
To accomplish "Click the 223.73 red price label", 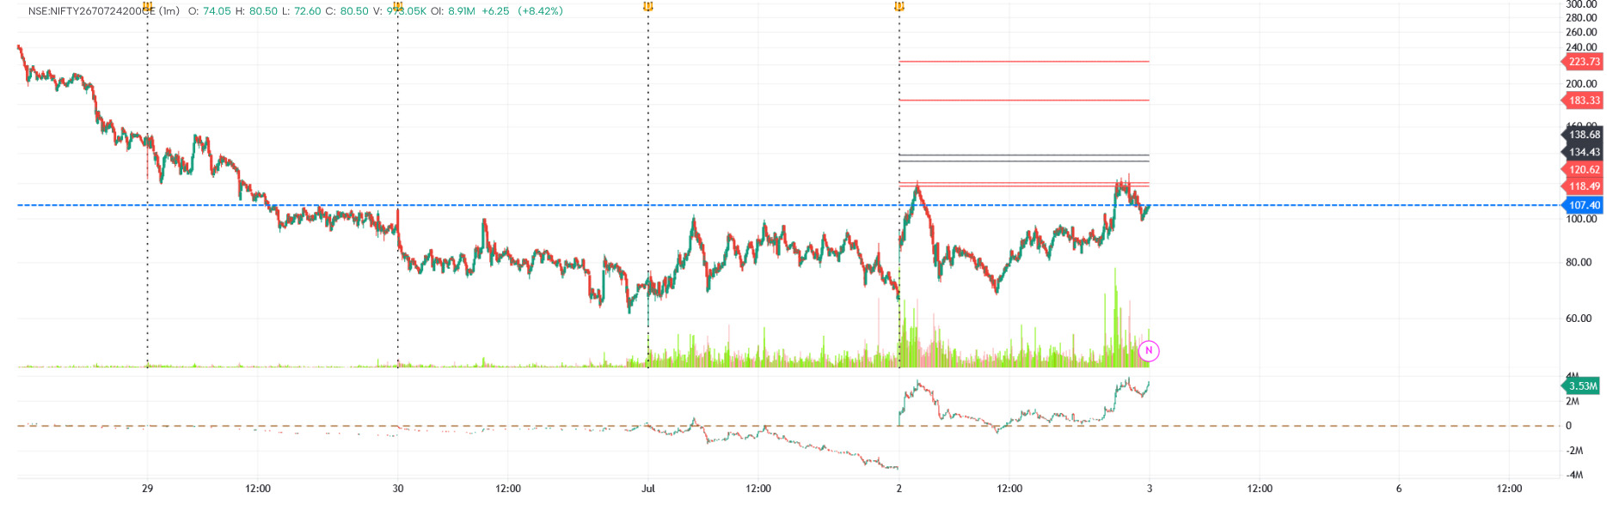I will [1583, 62].
